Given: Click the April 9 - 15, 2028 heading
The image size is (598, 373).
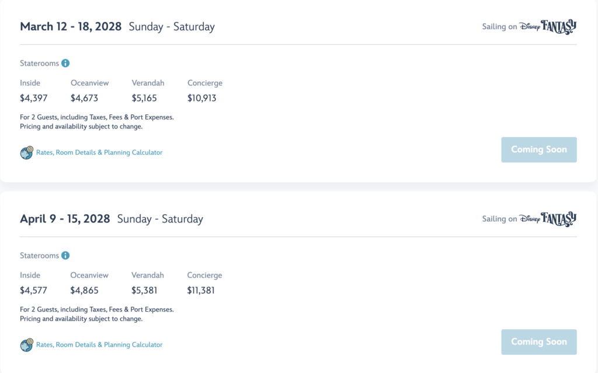Looking at the screenshot, I should pyautogui.click(x=65, y=219).
